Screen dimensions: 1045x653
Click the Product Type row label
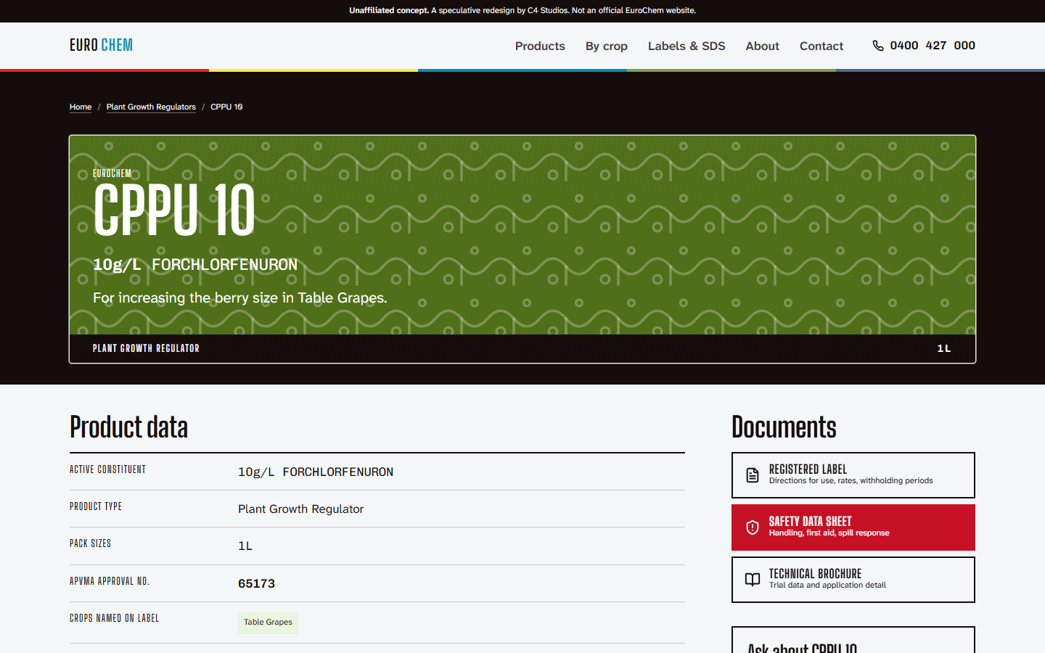(96, 506)
